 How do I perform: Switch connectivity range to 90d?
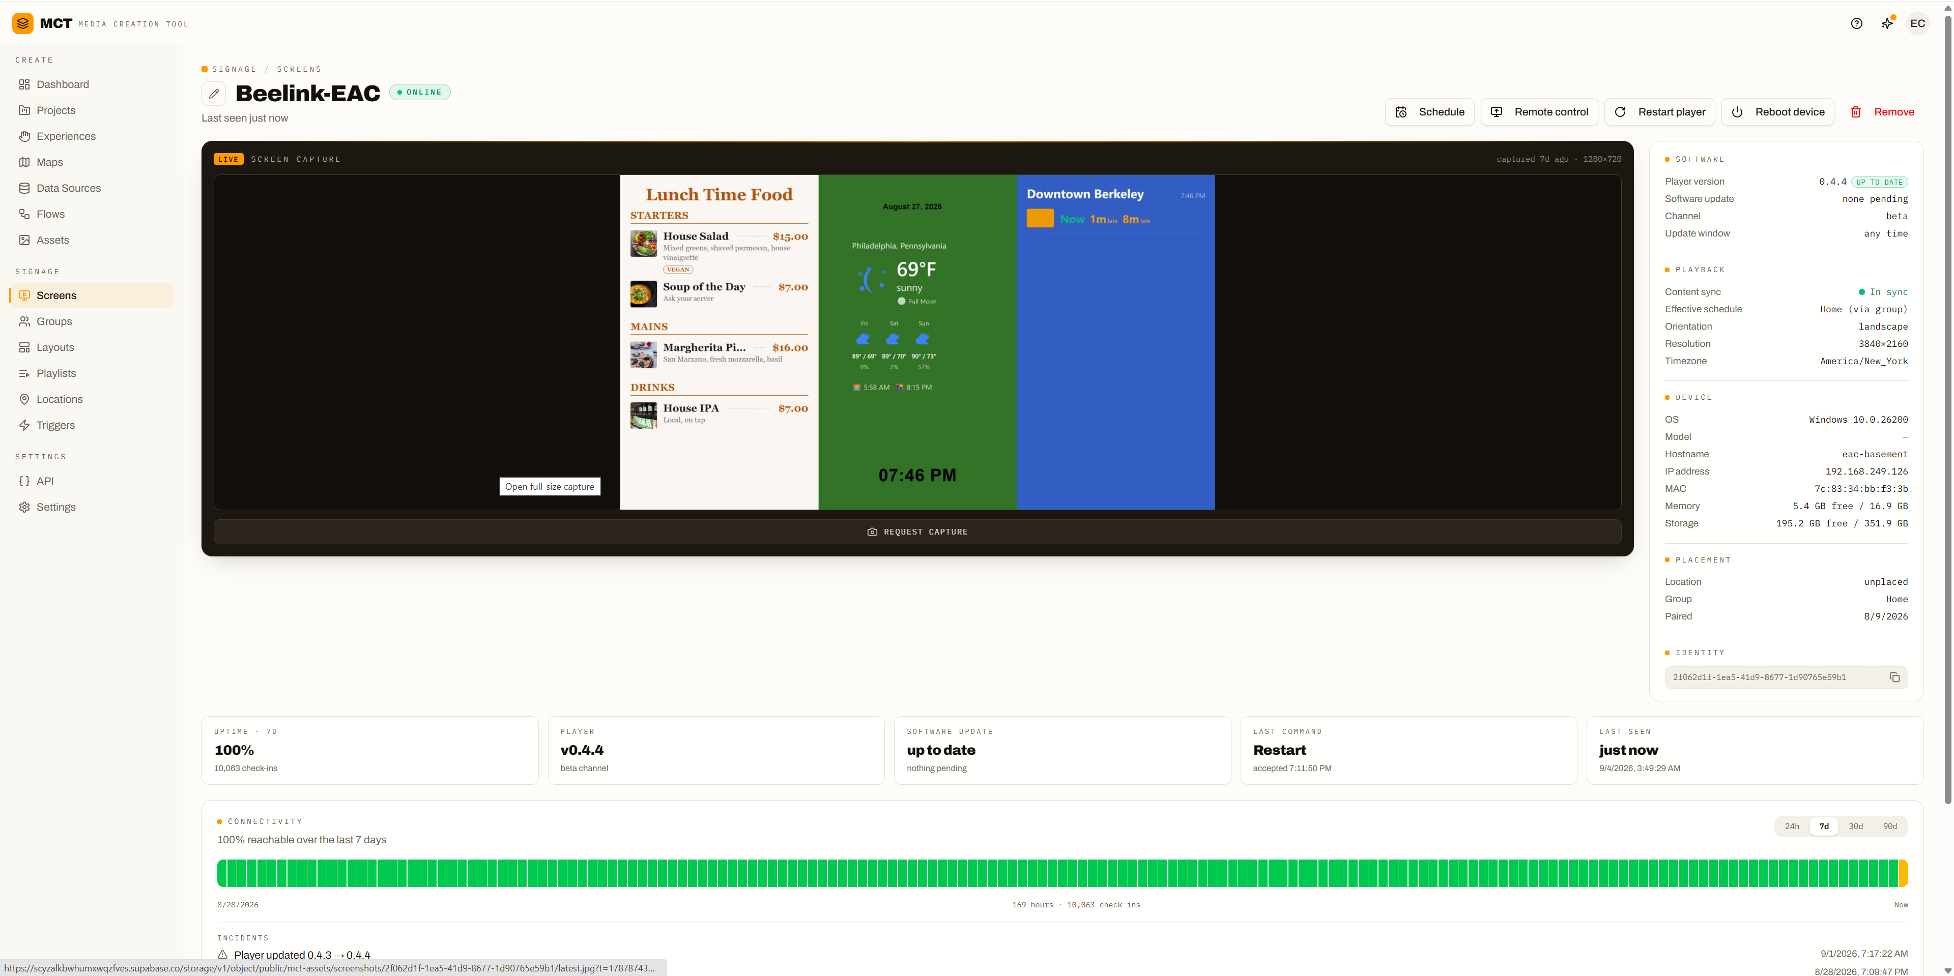point(1889,826)
